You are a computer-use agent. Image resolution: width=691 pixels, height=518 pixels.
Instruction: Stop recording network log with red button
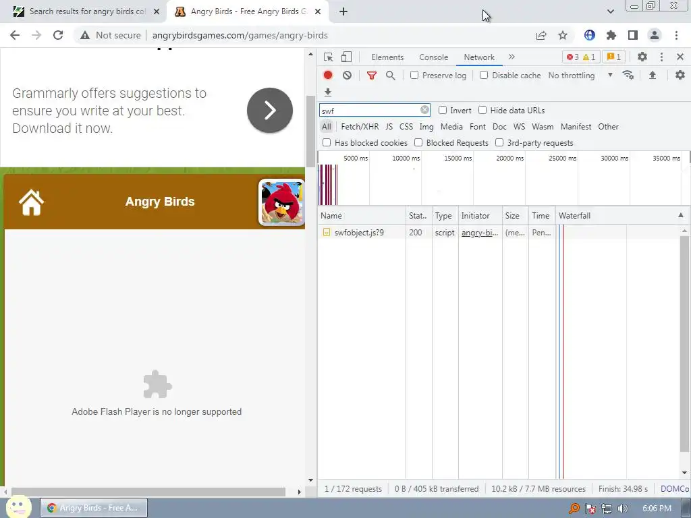click(x=328, y=76)
